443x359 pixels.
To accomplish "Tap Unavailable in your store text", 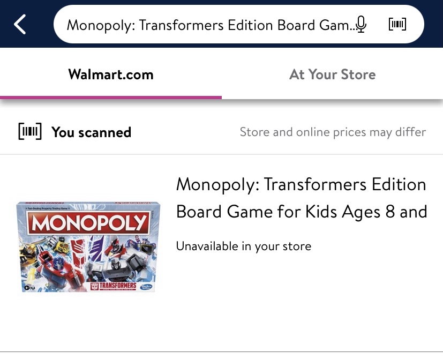I will click(244, 246).
